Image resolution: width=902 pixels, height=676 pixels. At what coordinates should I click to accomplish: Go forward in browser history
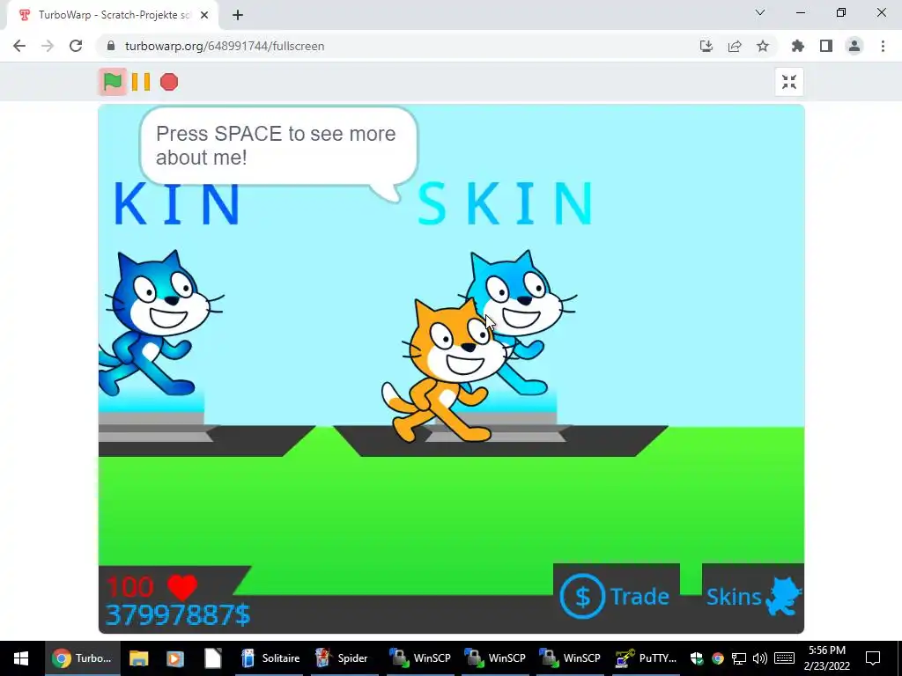click(x=48, y=46)
